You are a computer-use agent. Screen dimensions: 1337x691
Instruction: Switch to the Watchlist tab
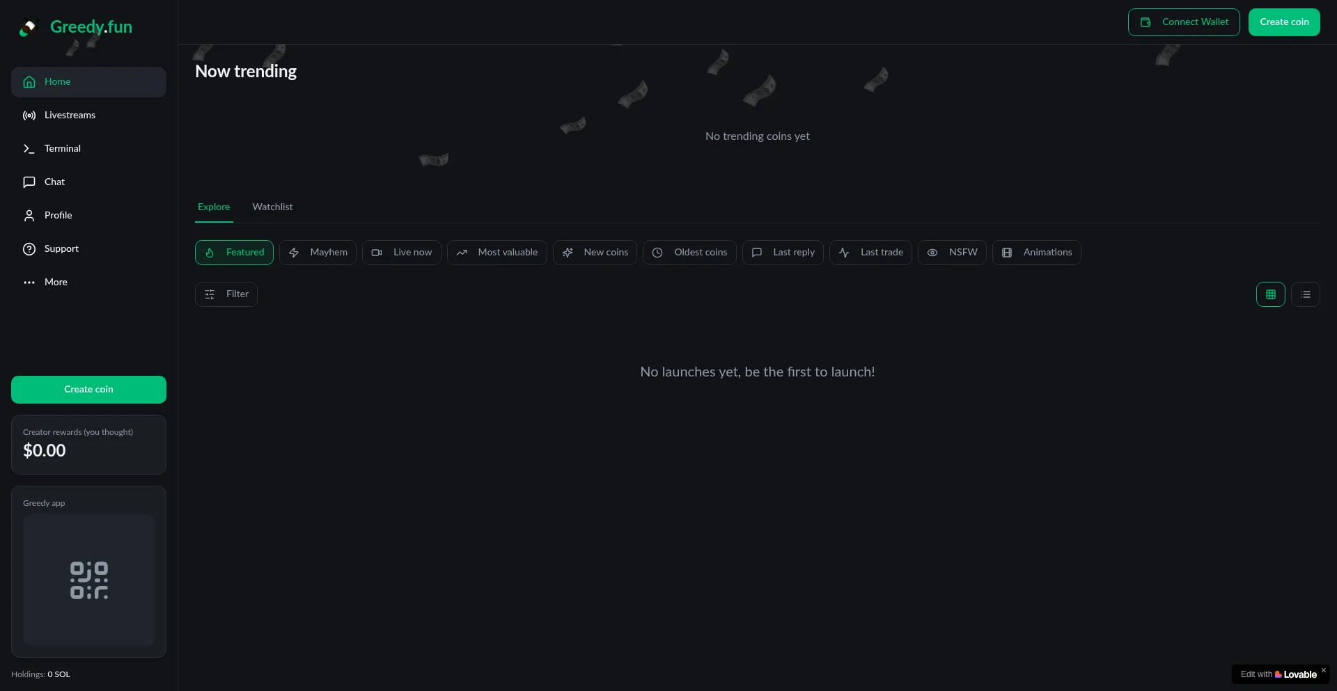(272, 207)
